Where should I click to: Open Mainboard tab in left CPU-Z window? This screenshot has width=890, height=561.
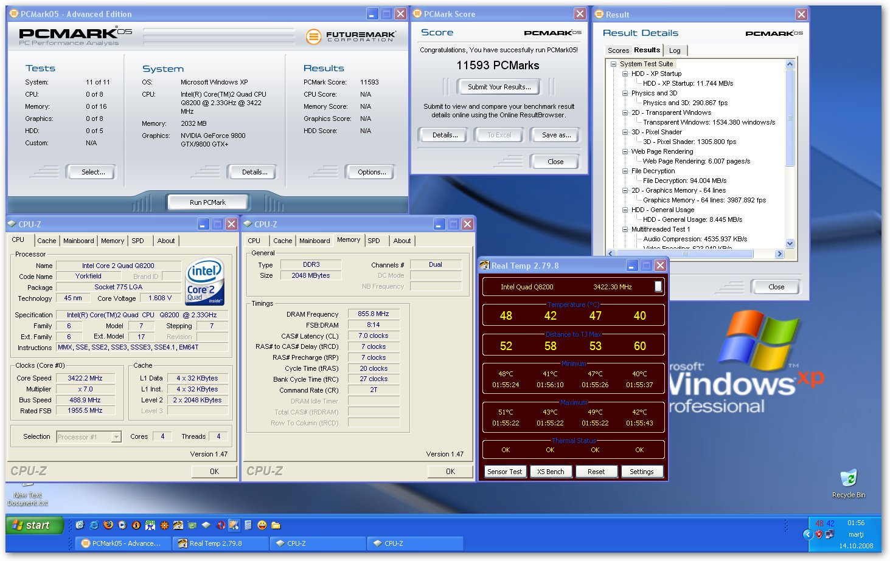(78, 241)
